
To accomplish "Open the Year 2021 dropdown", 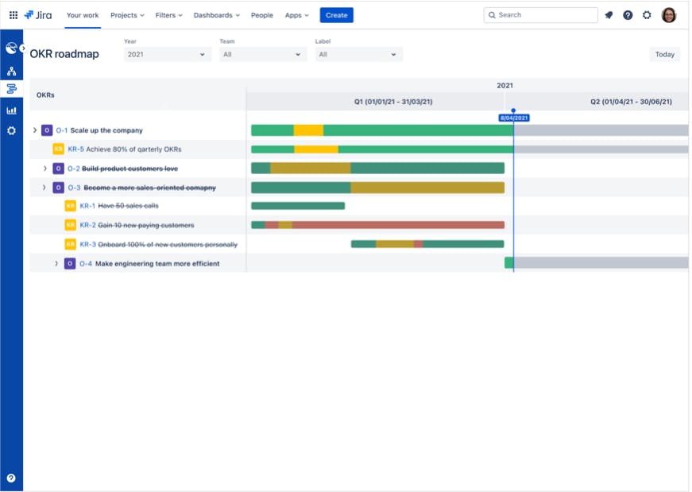I will pos(168,54).
